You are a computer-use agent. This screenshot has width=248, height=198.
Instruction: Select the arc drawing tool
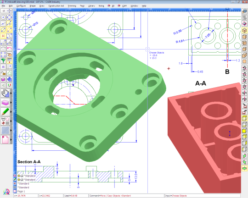click(3, 48)
